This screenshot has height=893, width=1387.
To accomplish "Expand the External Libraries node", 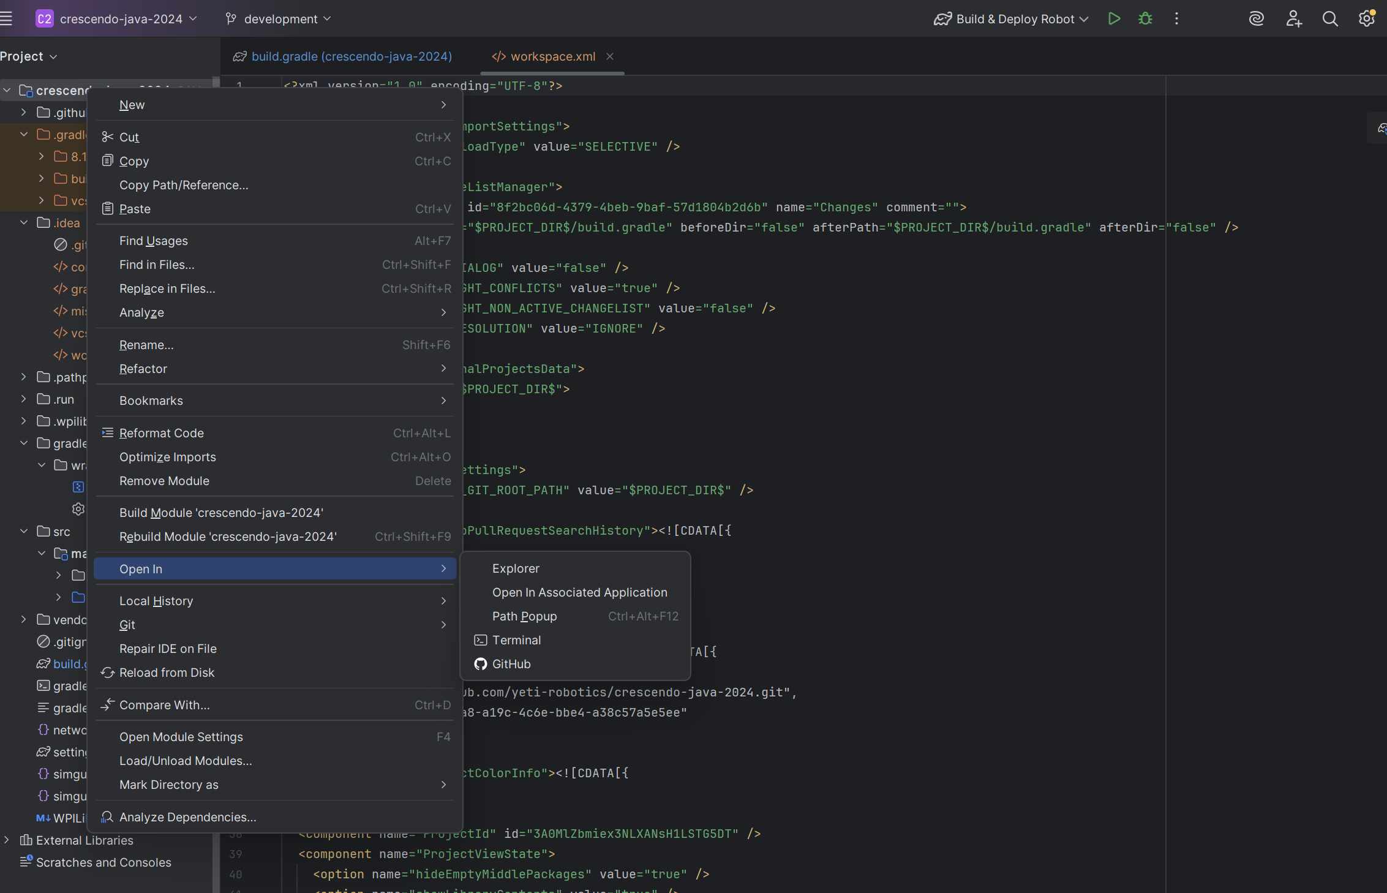I will tap(7, 840).
